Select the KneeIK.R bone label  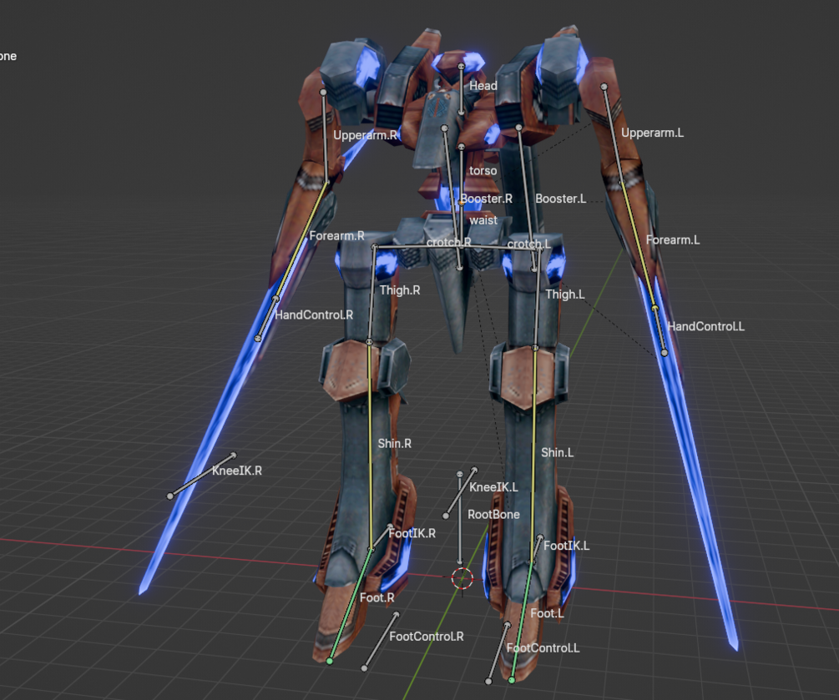click(x=236, y=471)
